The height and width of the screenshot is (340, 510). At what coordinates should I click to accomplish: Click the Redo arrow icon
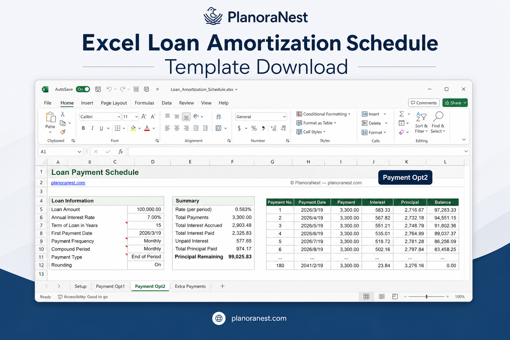123,89
